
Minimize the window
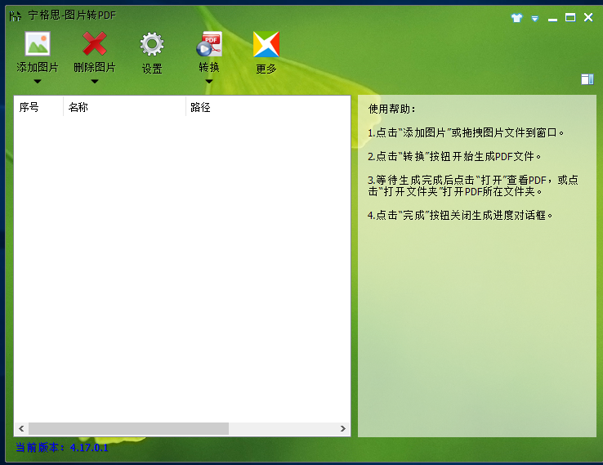point(552,18)
